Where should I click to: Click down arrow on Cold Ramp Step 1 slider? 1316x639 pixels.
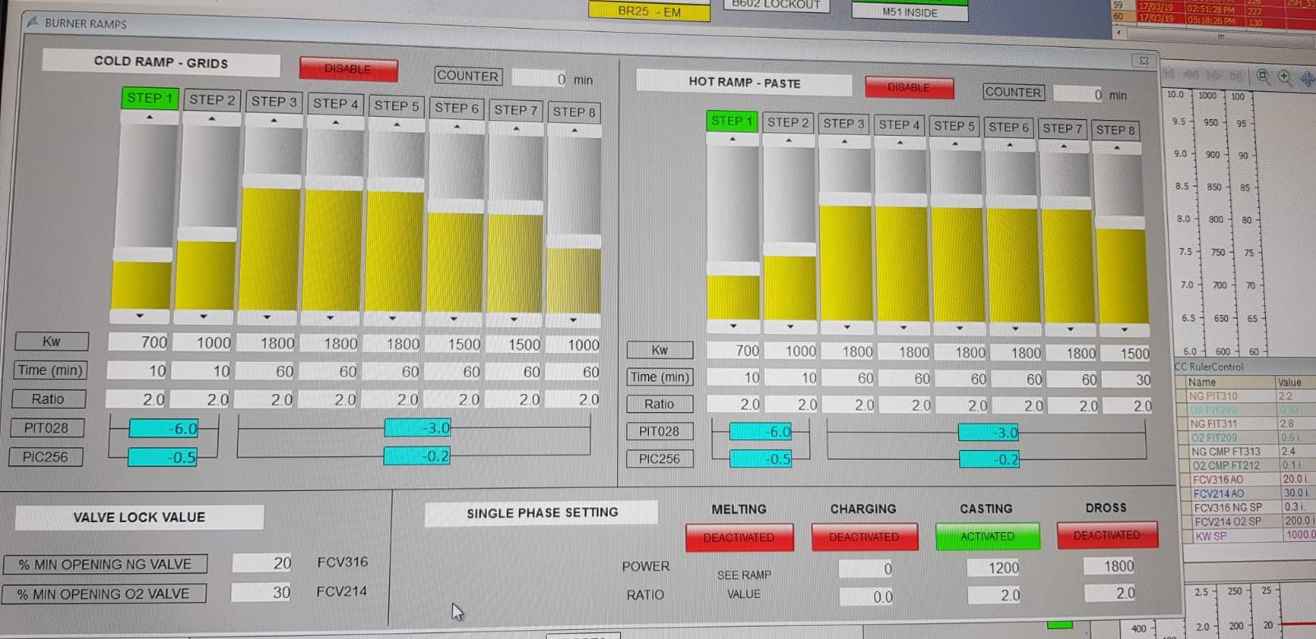coord(140,316)
